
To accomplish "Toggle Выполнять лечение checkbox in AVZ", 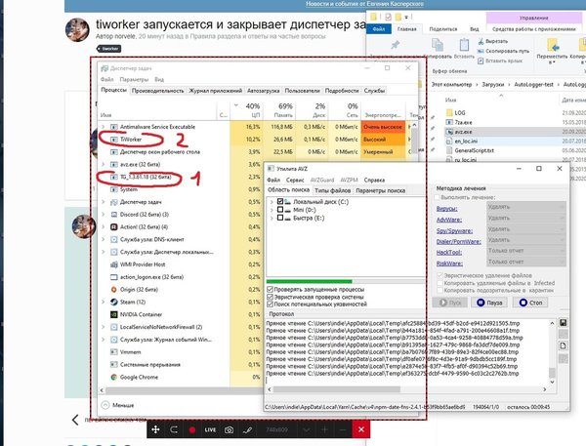I will point(438,197).
